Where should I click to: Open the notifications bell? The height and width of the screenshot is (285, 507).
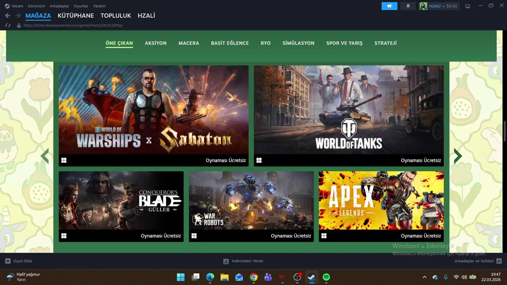coord(408,6)
